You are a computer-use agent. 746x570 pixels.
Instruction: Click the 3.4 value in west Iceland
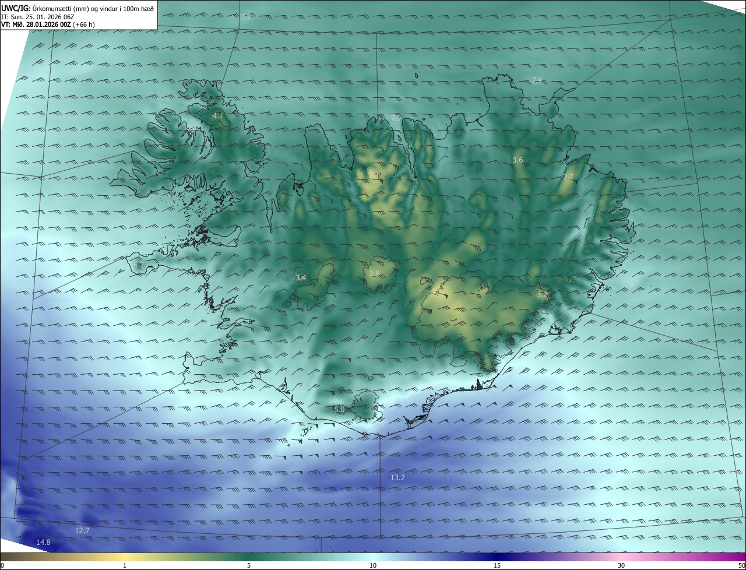(301, 278)
